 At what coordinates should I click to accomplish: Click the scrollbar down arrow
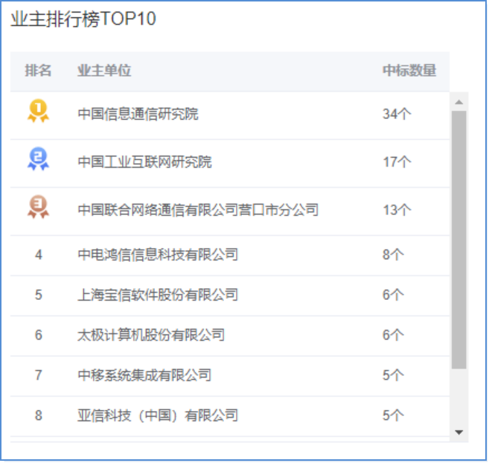[460, 434]
